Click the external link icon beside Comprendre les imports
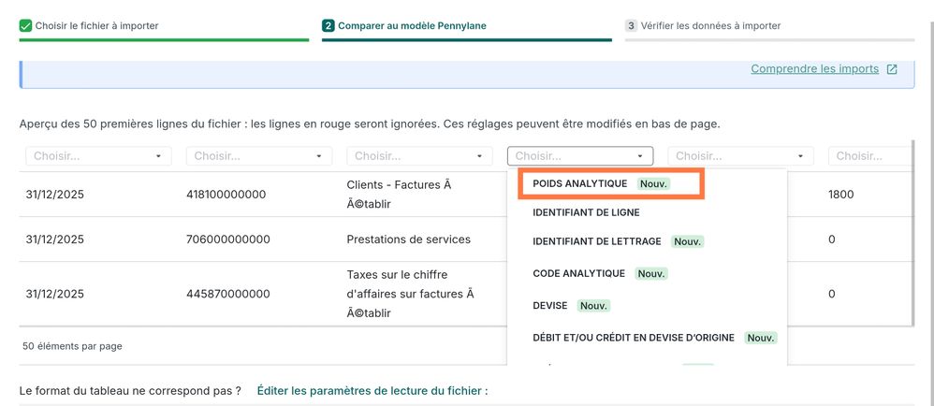This screenshot has height=406, width=934. click(x=892, y=69)
